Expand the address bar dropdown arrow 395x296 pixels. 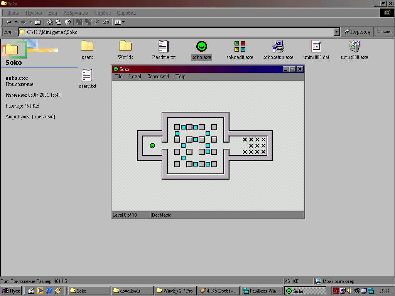tap(336, 32)
